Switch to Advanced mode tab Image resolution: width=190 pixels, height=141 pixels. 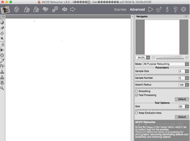137,9
